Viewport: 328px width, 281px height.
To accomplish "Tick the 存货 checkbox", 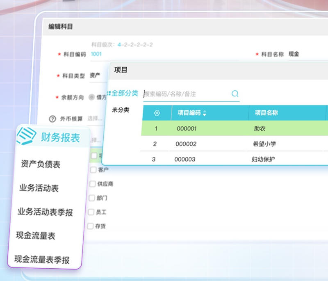I will coord(91,226).
